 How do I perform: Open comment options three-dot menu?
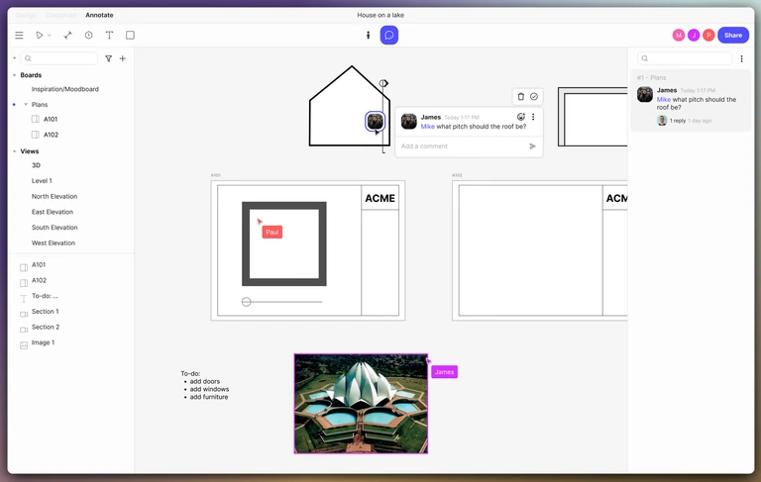(x=533, y=117)
